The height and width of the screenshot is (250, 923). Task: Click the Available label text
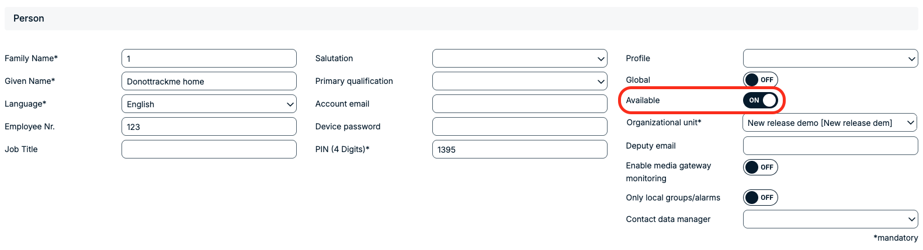(x=643, y=100)
